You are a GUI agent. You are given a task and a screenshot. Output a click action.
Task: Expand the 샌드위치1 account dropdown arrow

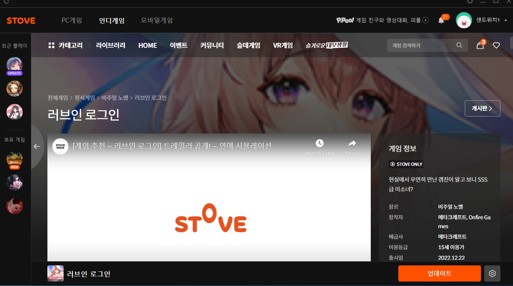pos(506,20)
